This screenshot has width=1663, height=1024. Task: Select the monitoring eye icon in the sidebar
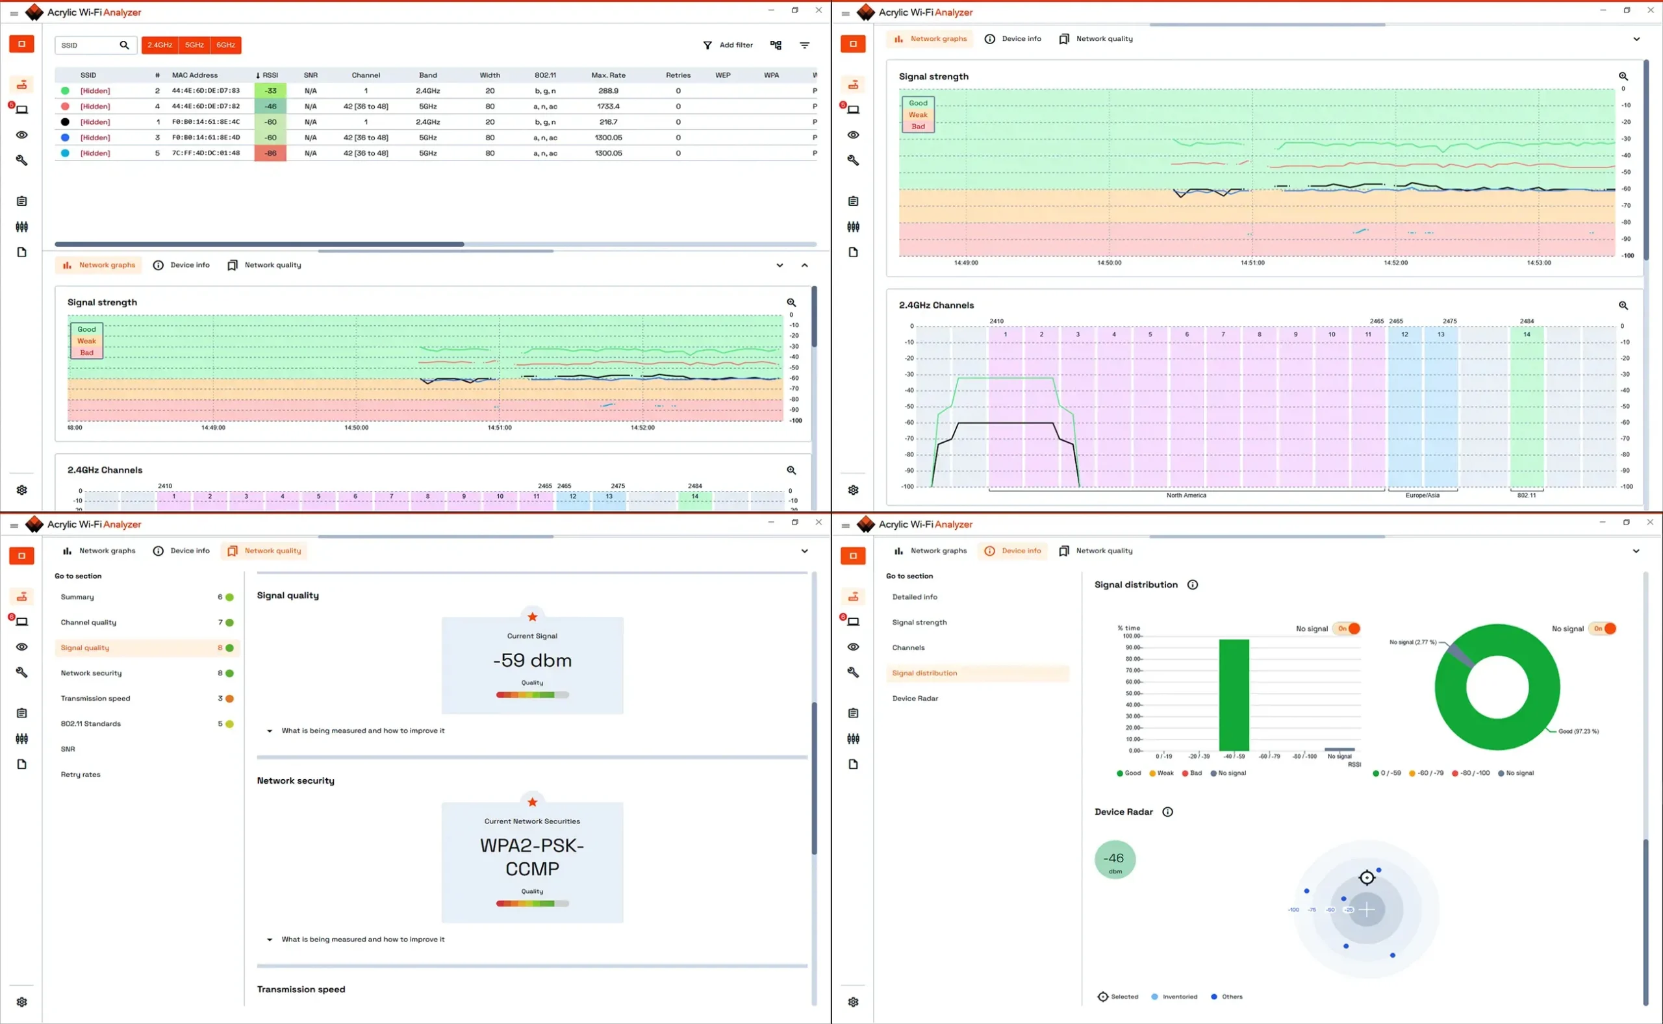21,136
